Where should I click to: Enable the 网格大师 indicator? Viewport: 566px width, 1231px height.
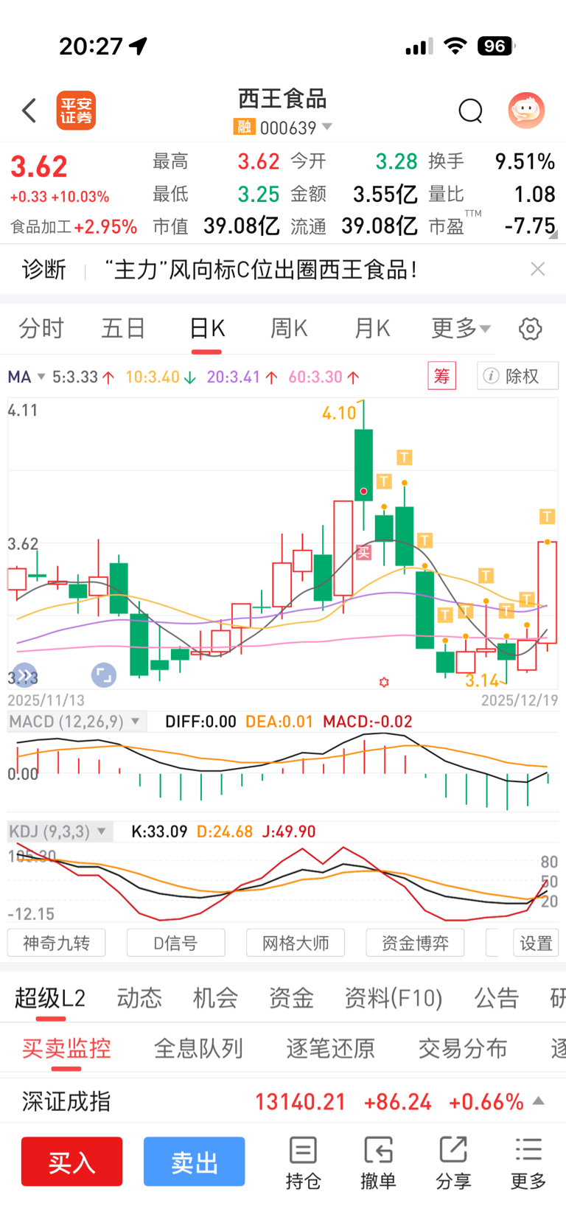pos(296,943)
